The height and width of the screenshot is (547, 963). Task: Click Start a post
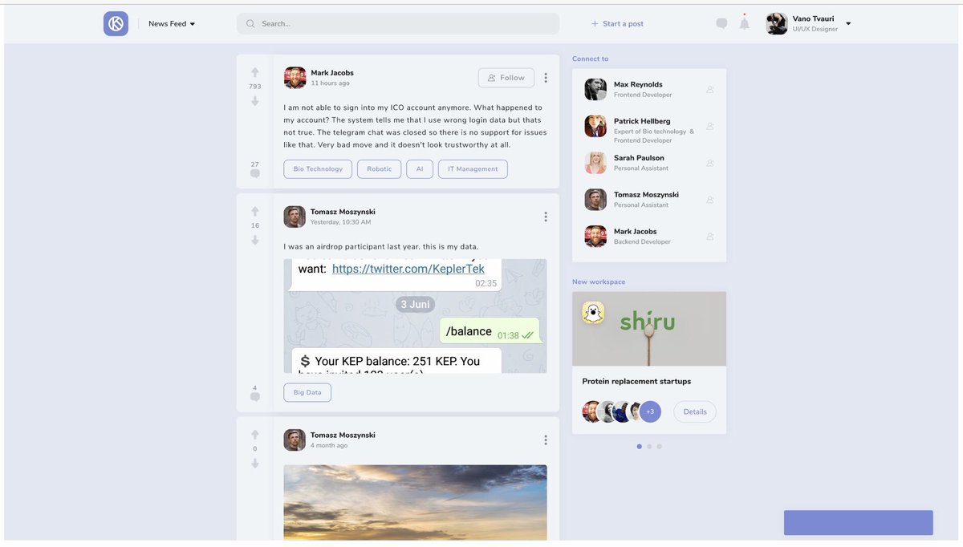point(617,24)
